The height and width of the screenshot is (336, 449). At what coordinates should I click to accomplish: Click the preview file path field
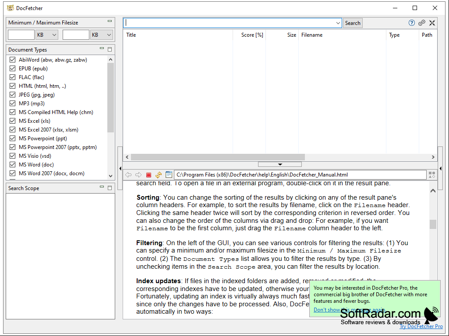click(300, 175)
